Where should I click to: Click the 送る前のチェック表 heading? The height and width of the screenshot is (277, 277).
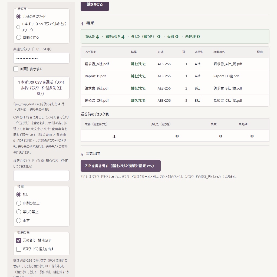coord(95,114)
